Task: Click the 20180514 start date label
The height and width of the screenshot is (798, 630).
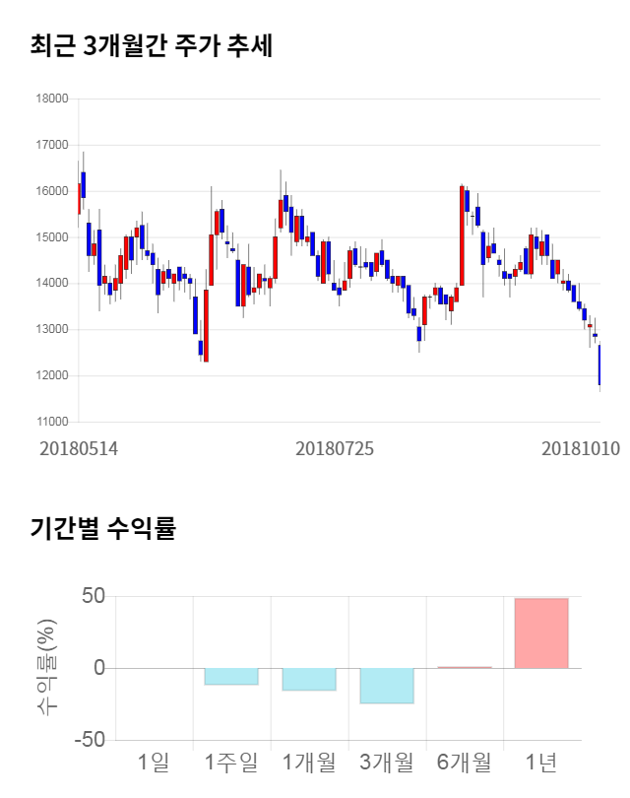Action: coord(79,448)
